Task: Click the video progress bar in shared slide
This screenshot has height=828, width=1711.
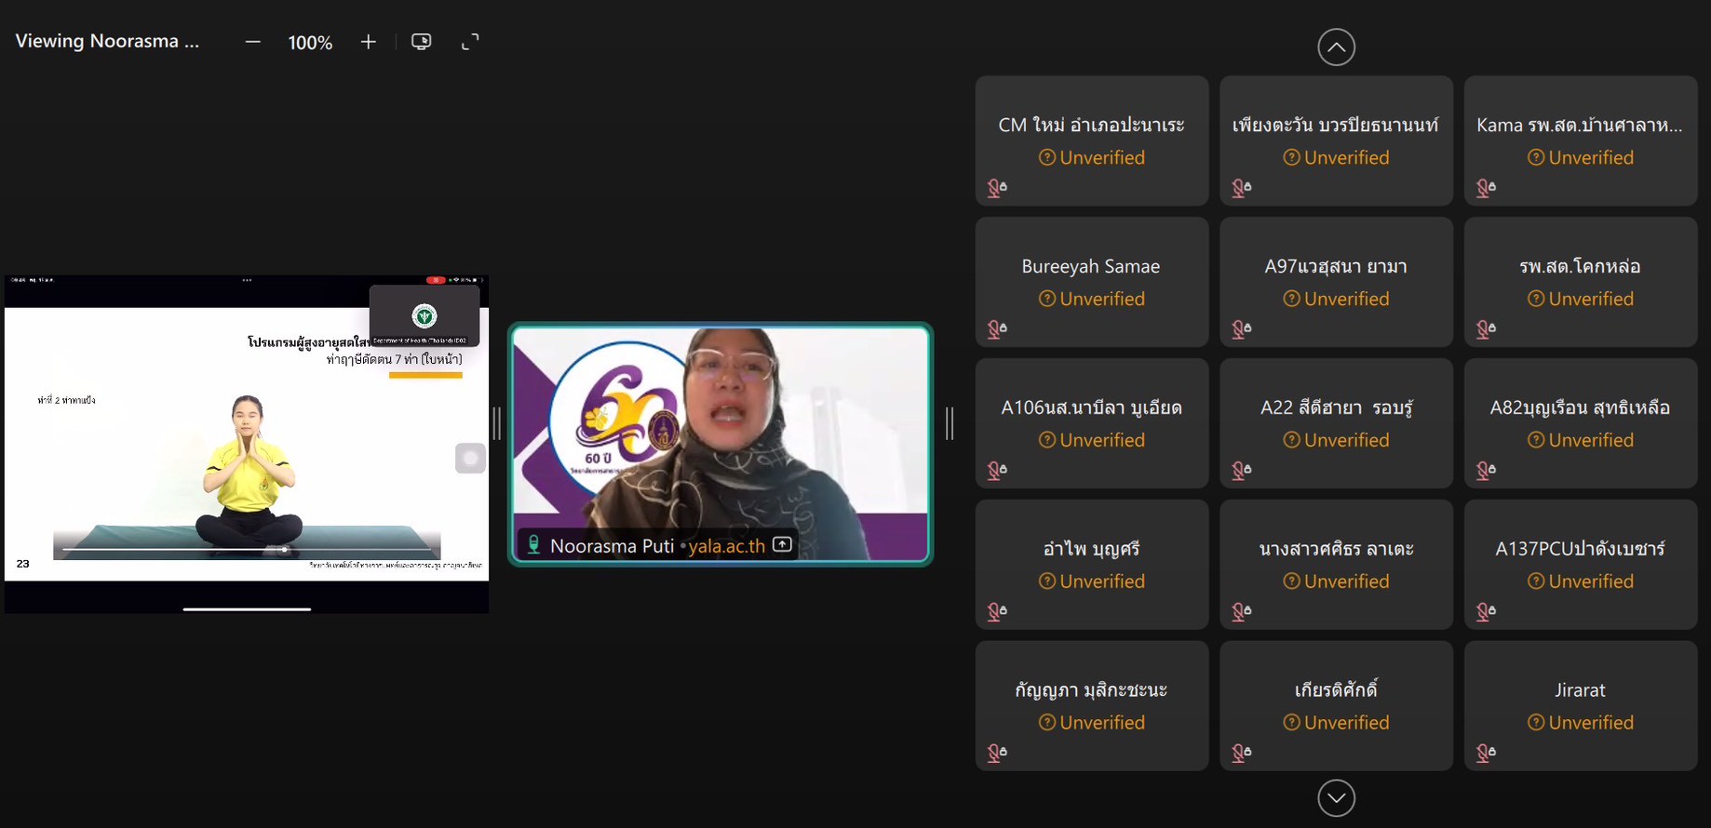Action: (247, 550)
